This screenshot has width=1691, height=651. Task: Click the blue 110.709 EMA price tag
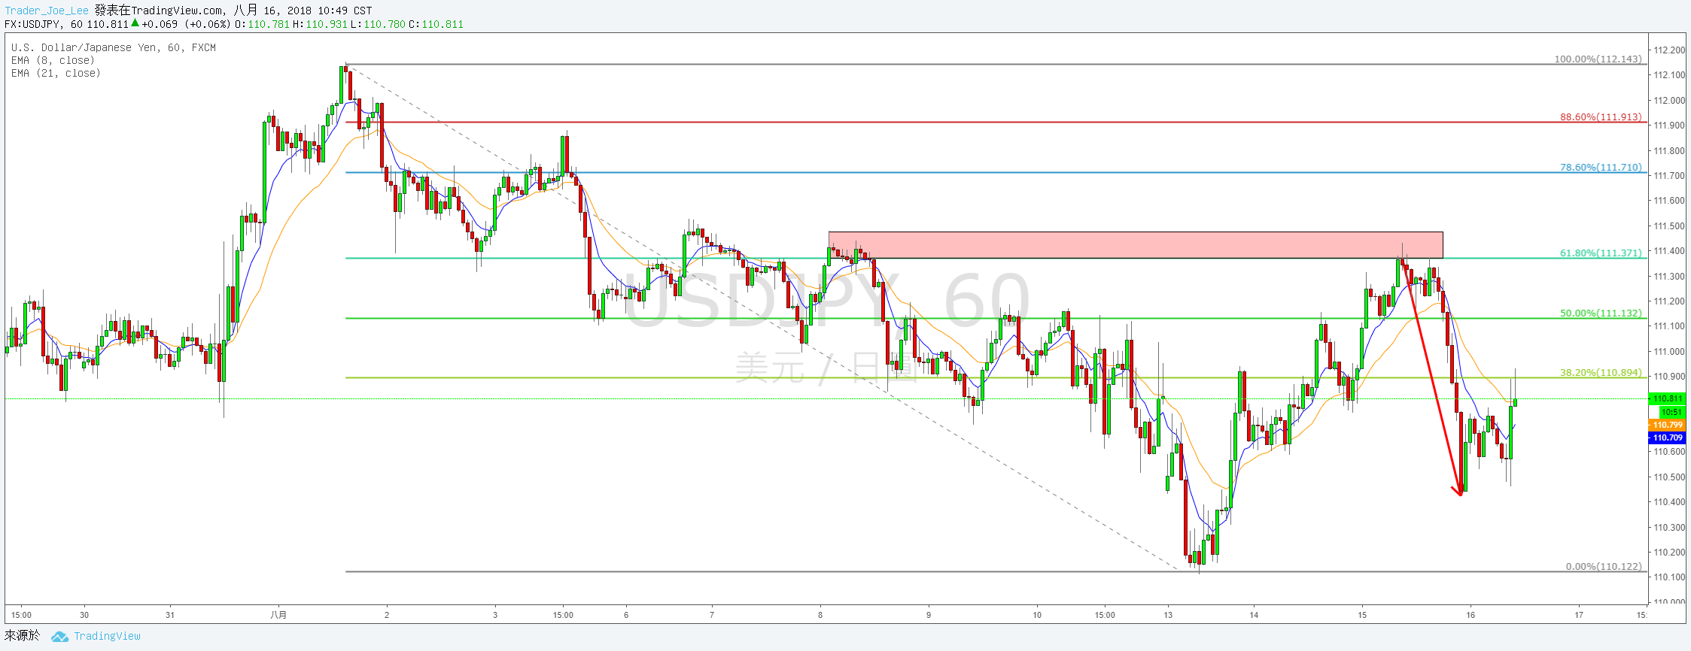[x=1668, y=438]
